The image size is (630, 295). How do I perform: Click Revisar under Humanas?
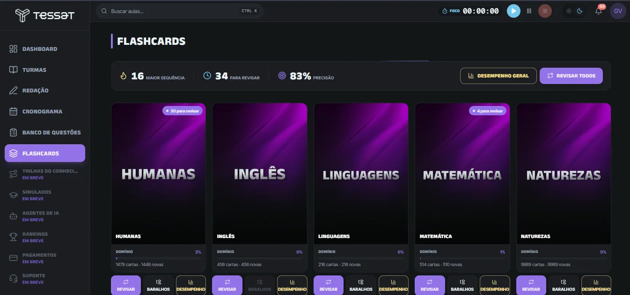[x=126, y=285]
